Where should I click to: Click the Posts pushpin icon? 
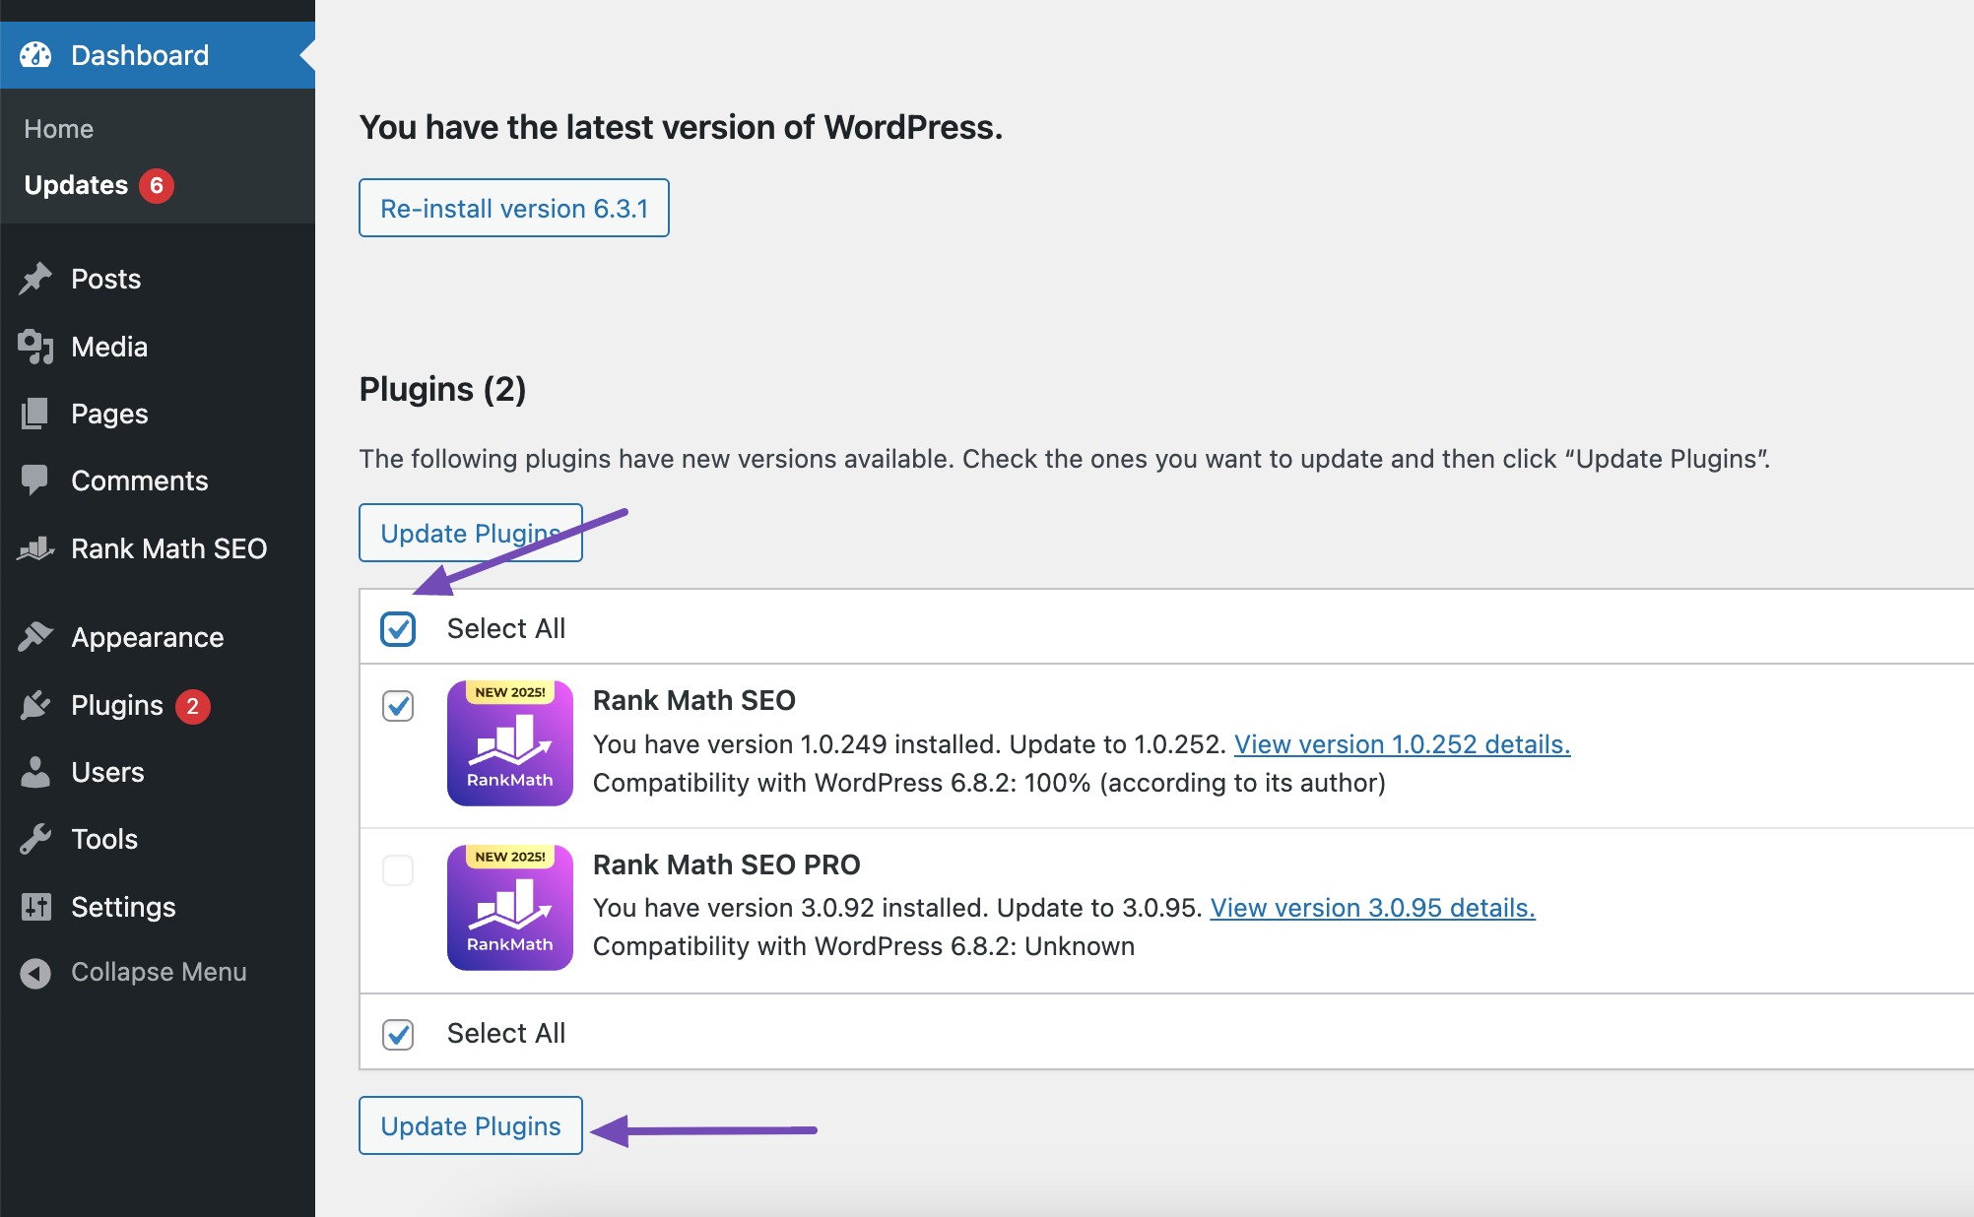pyautogui.click(x=35, y=279)
